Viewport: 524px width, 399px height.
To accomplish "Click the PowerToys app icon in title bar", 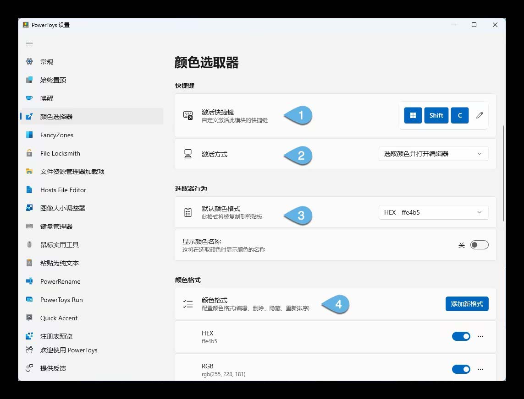I will pyautogui.click(x=25, y=25).
